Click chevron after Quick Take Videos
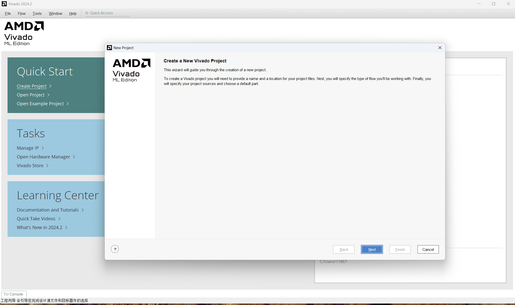 click(59, 219)
